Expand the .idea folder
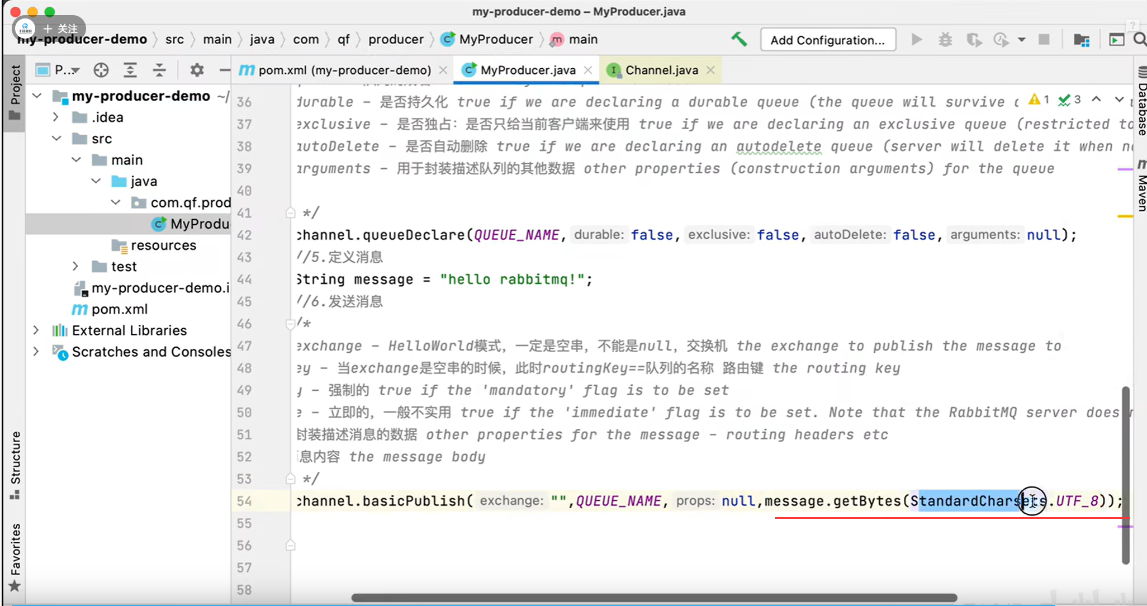 point(55,117)
